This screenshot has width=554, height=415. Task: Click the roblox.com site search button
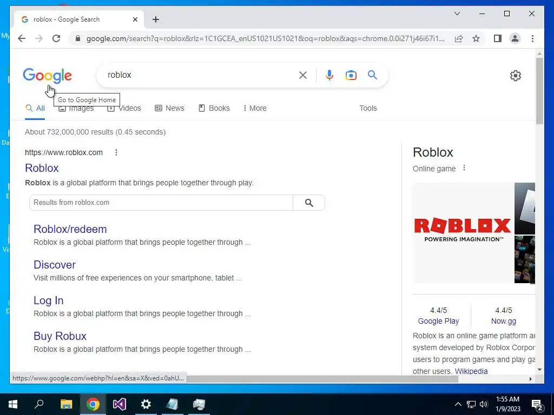click(x=309, y=203)
